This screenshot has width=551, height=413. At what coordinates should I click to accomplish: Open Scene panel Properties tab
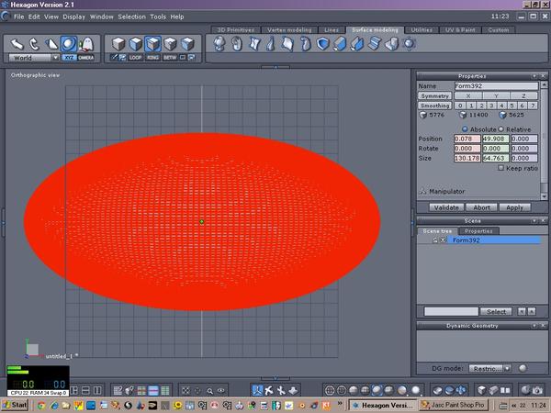click(x=478, y=230)
